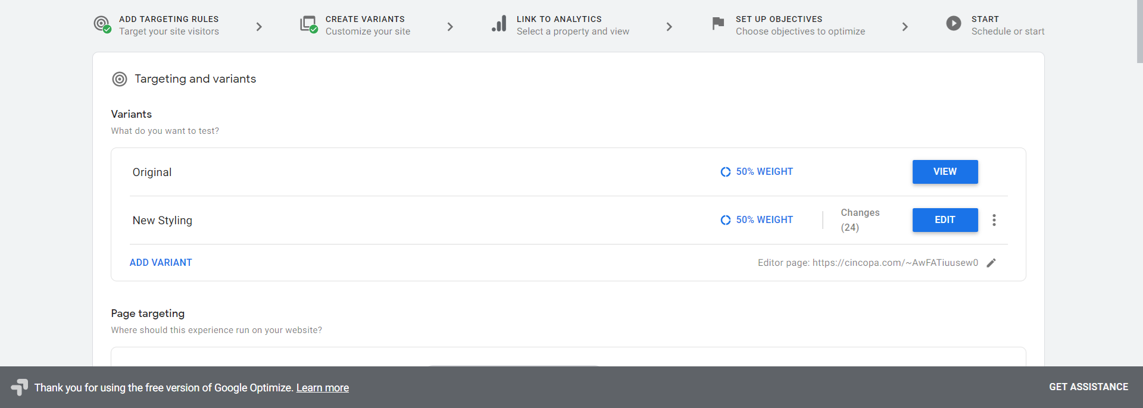1143x408 pixels.
Task: Click chevron after Create Variants step
Action: [x=450, y=27]
